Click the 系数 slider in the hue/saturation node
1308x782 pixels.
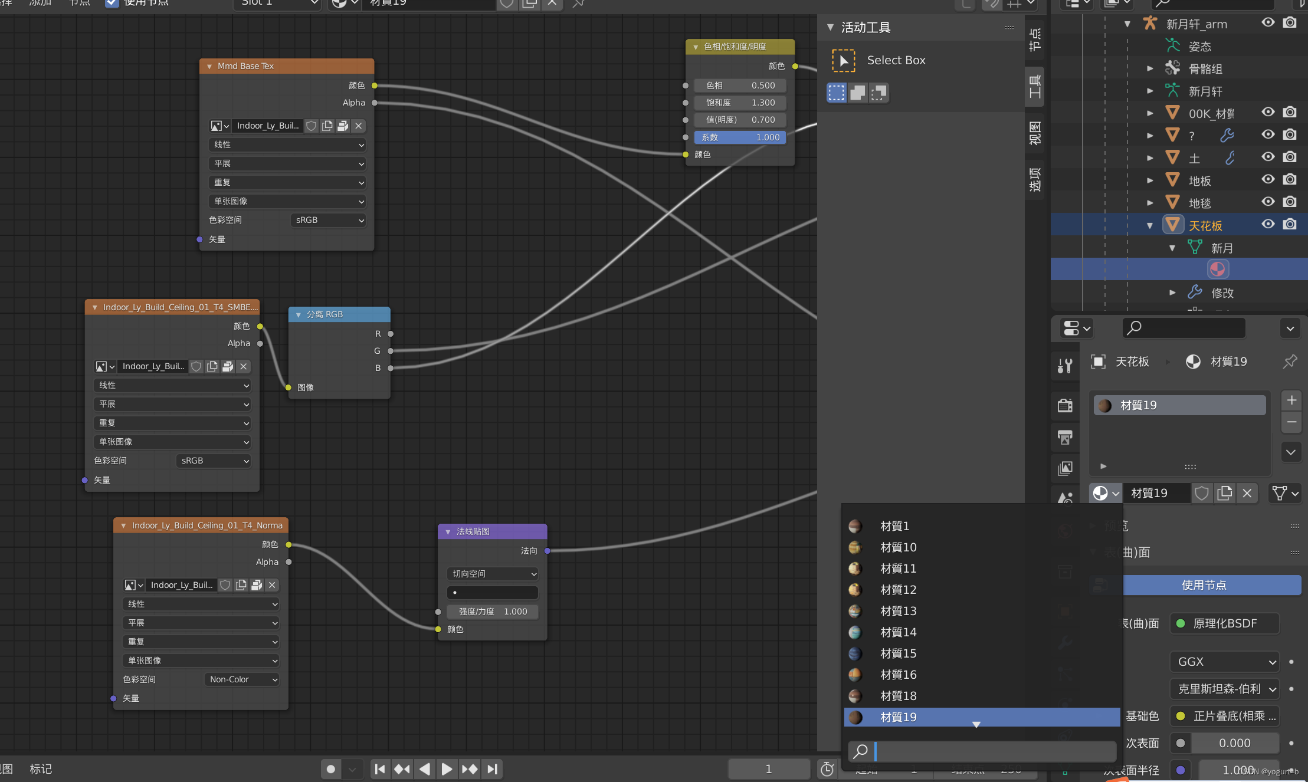[740, 137]
